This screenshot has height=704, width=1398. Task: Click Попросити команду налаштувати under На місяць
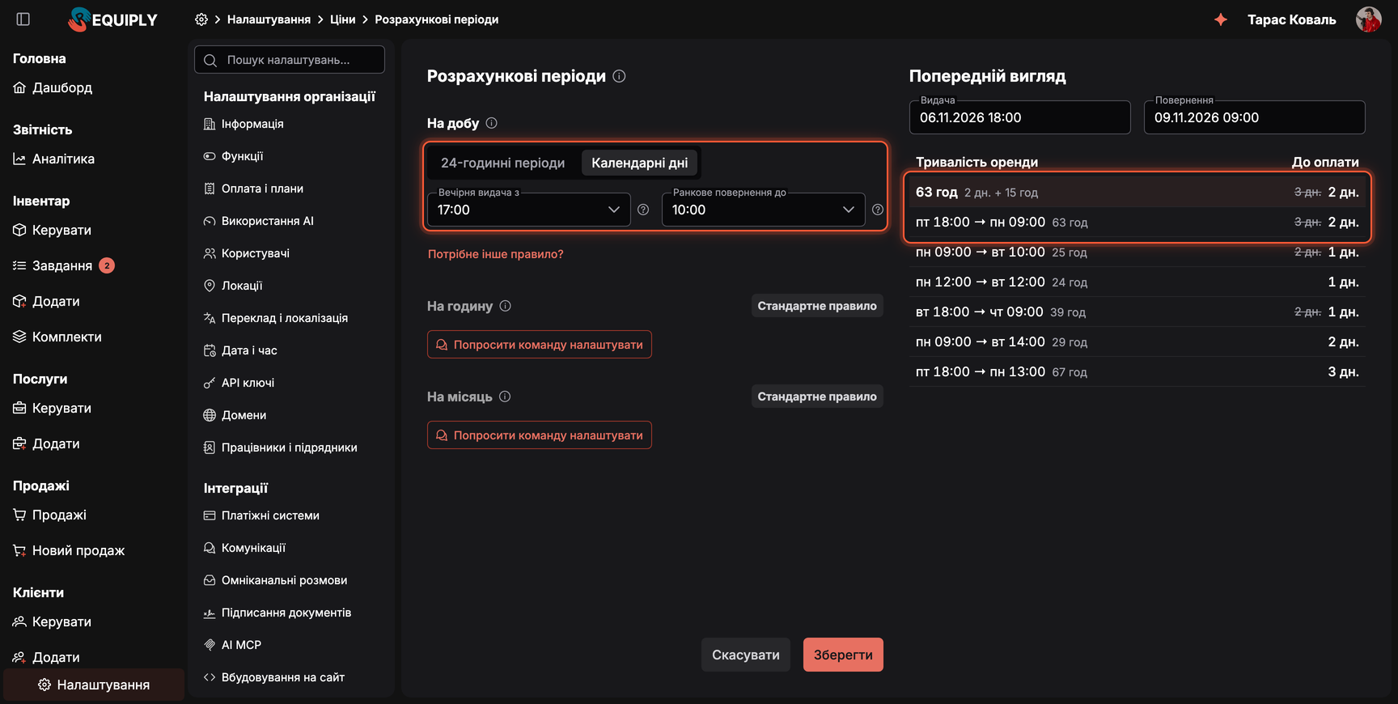pos(540,435)
